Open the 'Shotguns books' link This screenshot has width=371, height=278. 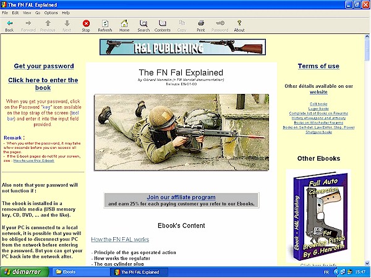click(x=318, y=132)
